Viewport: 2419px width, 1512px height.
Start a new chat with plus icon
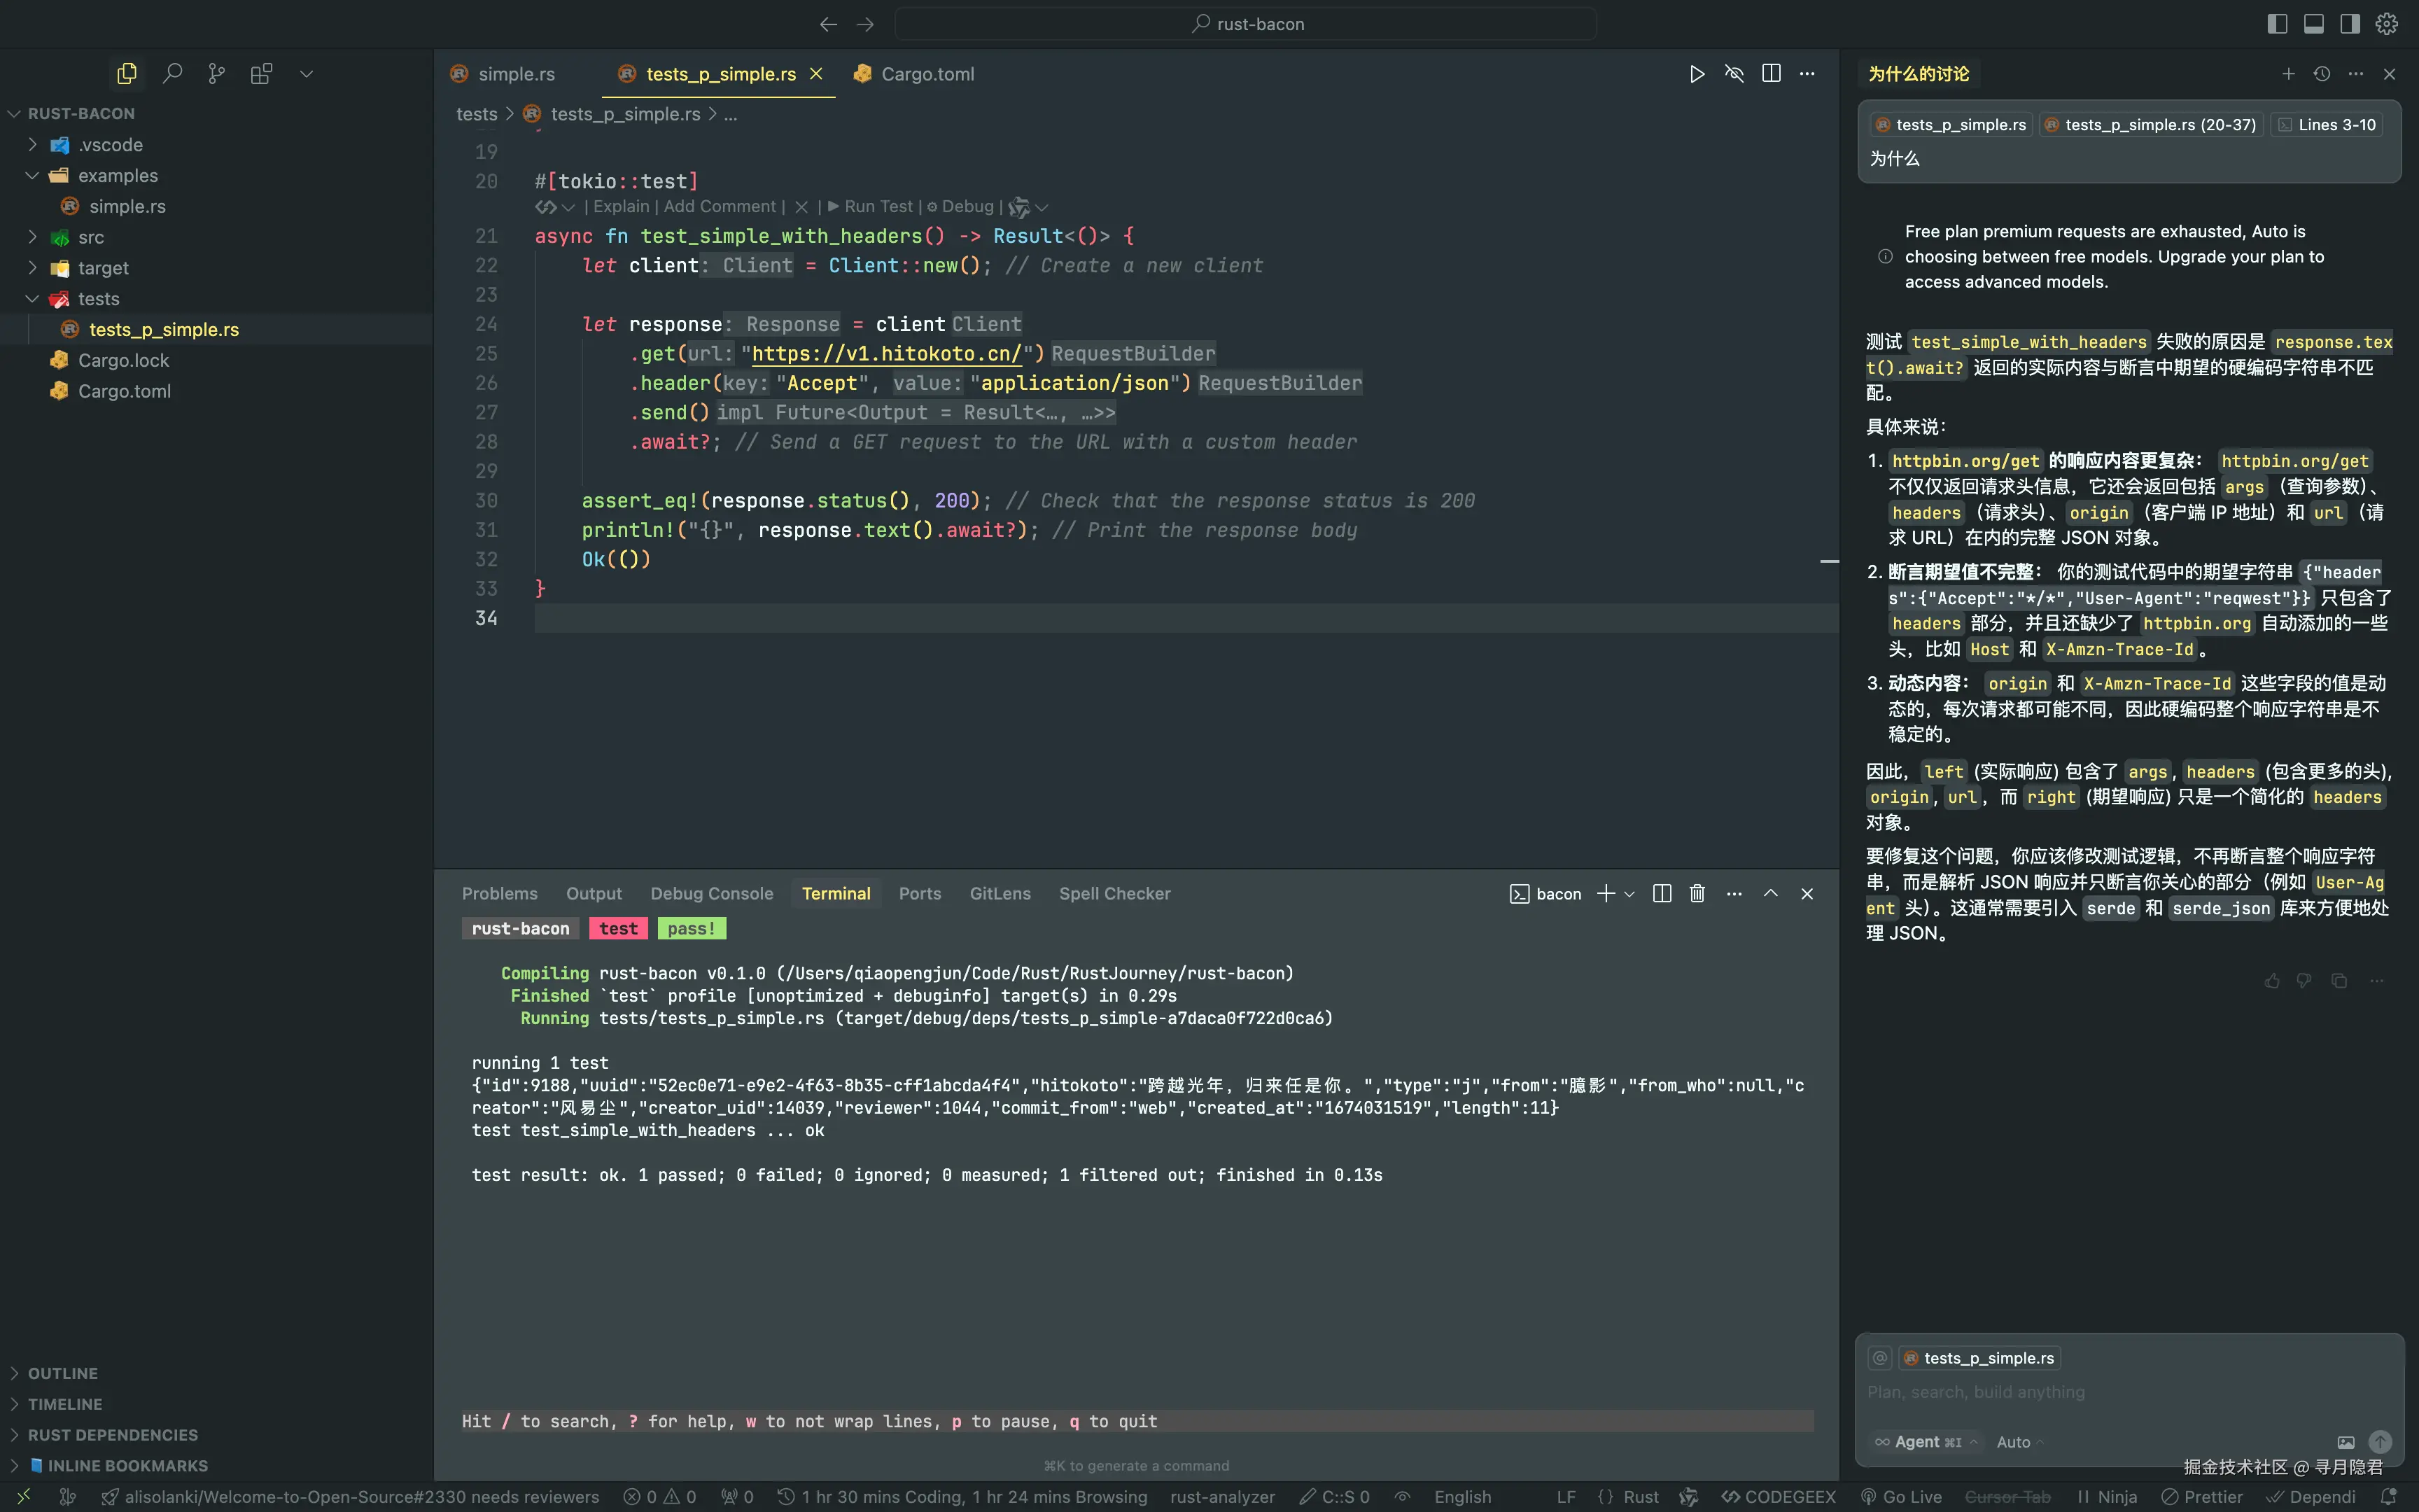(2288, 73)
